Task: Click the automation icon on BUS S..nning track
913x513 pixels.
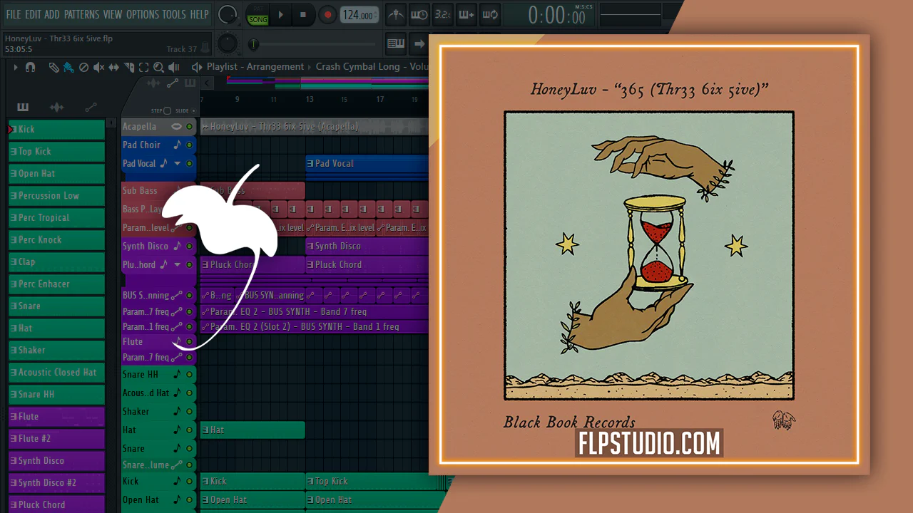Action: pos(176,295)
